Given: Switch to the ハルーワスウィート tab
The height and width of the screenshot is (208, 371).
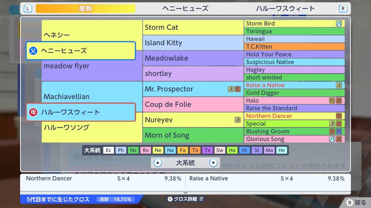Looking at the screenshot, I should coord(285,9).
